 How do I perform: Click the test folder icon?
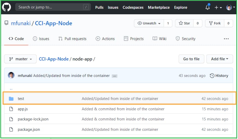pos(11,99)
